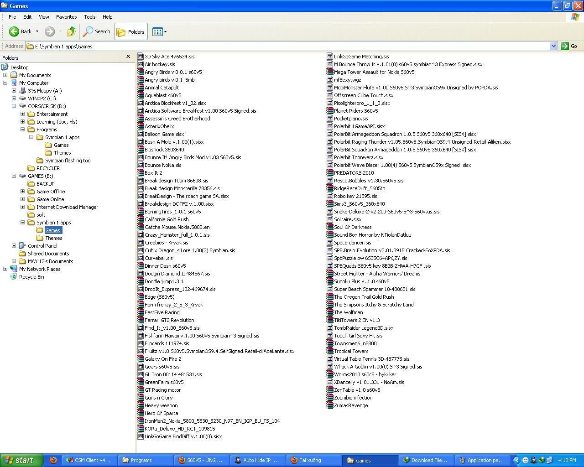The height and width of the screenshot is (467, 584).
Task: Select PREDATORS 2010 archive icon
Action: pyautogui.click(x=330, y=173)
